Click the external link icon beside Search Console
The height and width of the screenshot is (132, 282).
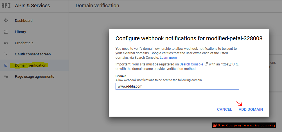206,64
